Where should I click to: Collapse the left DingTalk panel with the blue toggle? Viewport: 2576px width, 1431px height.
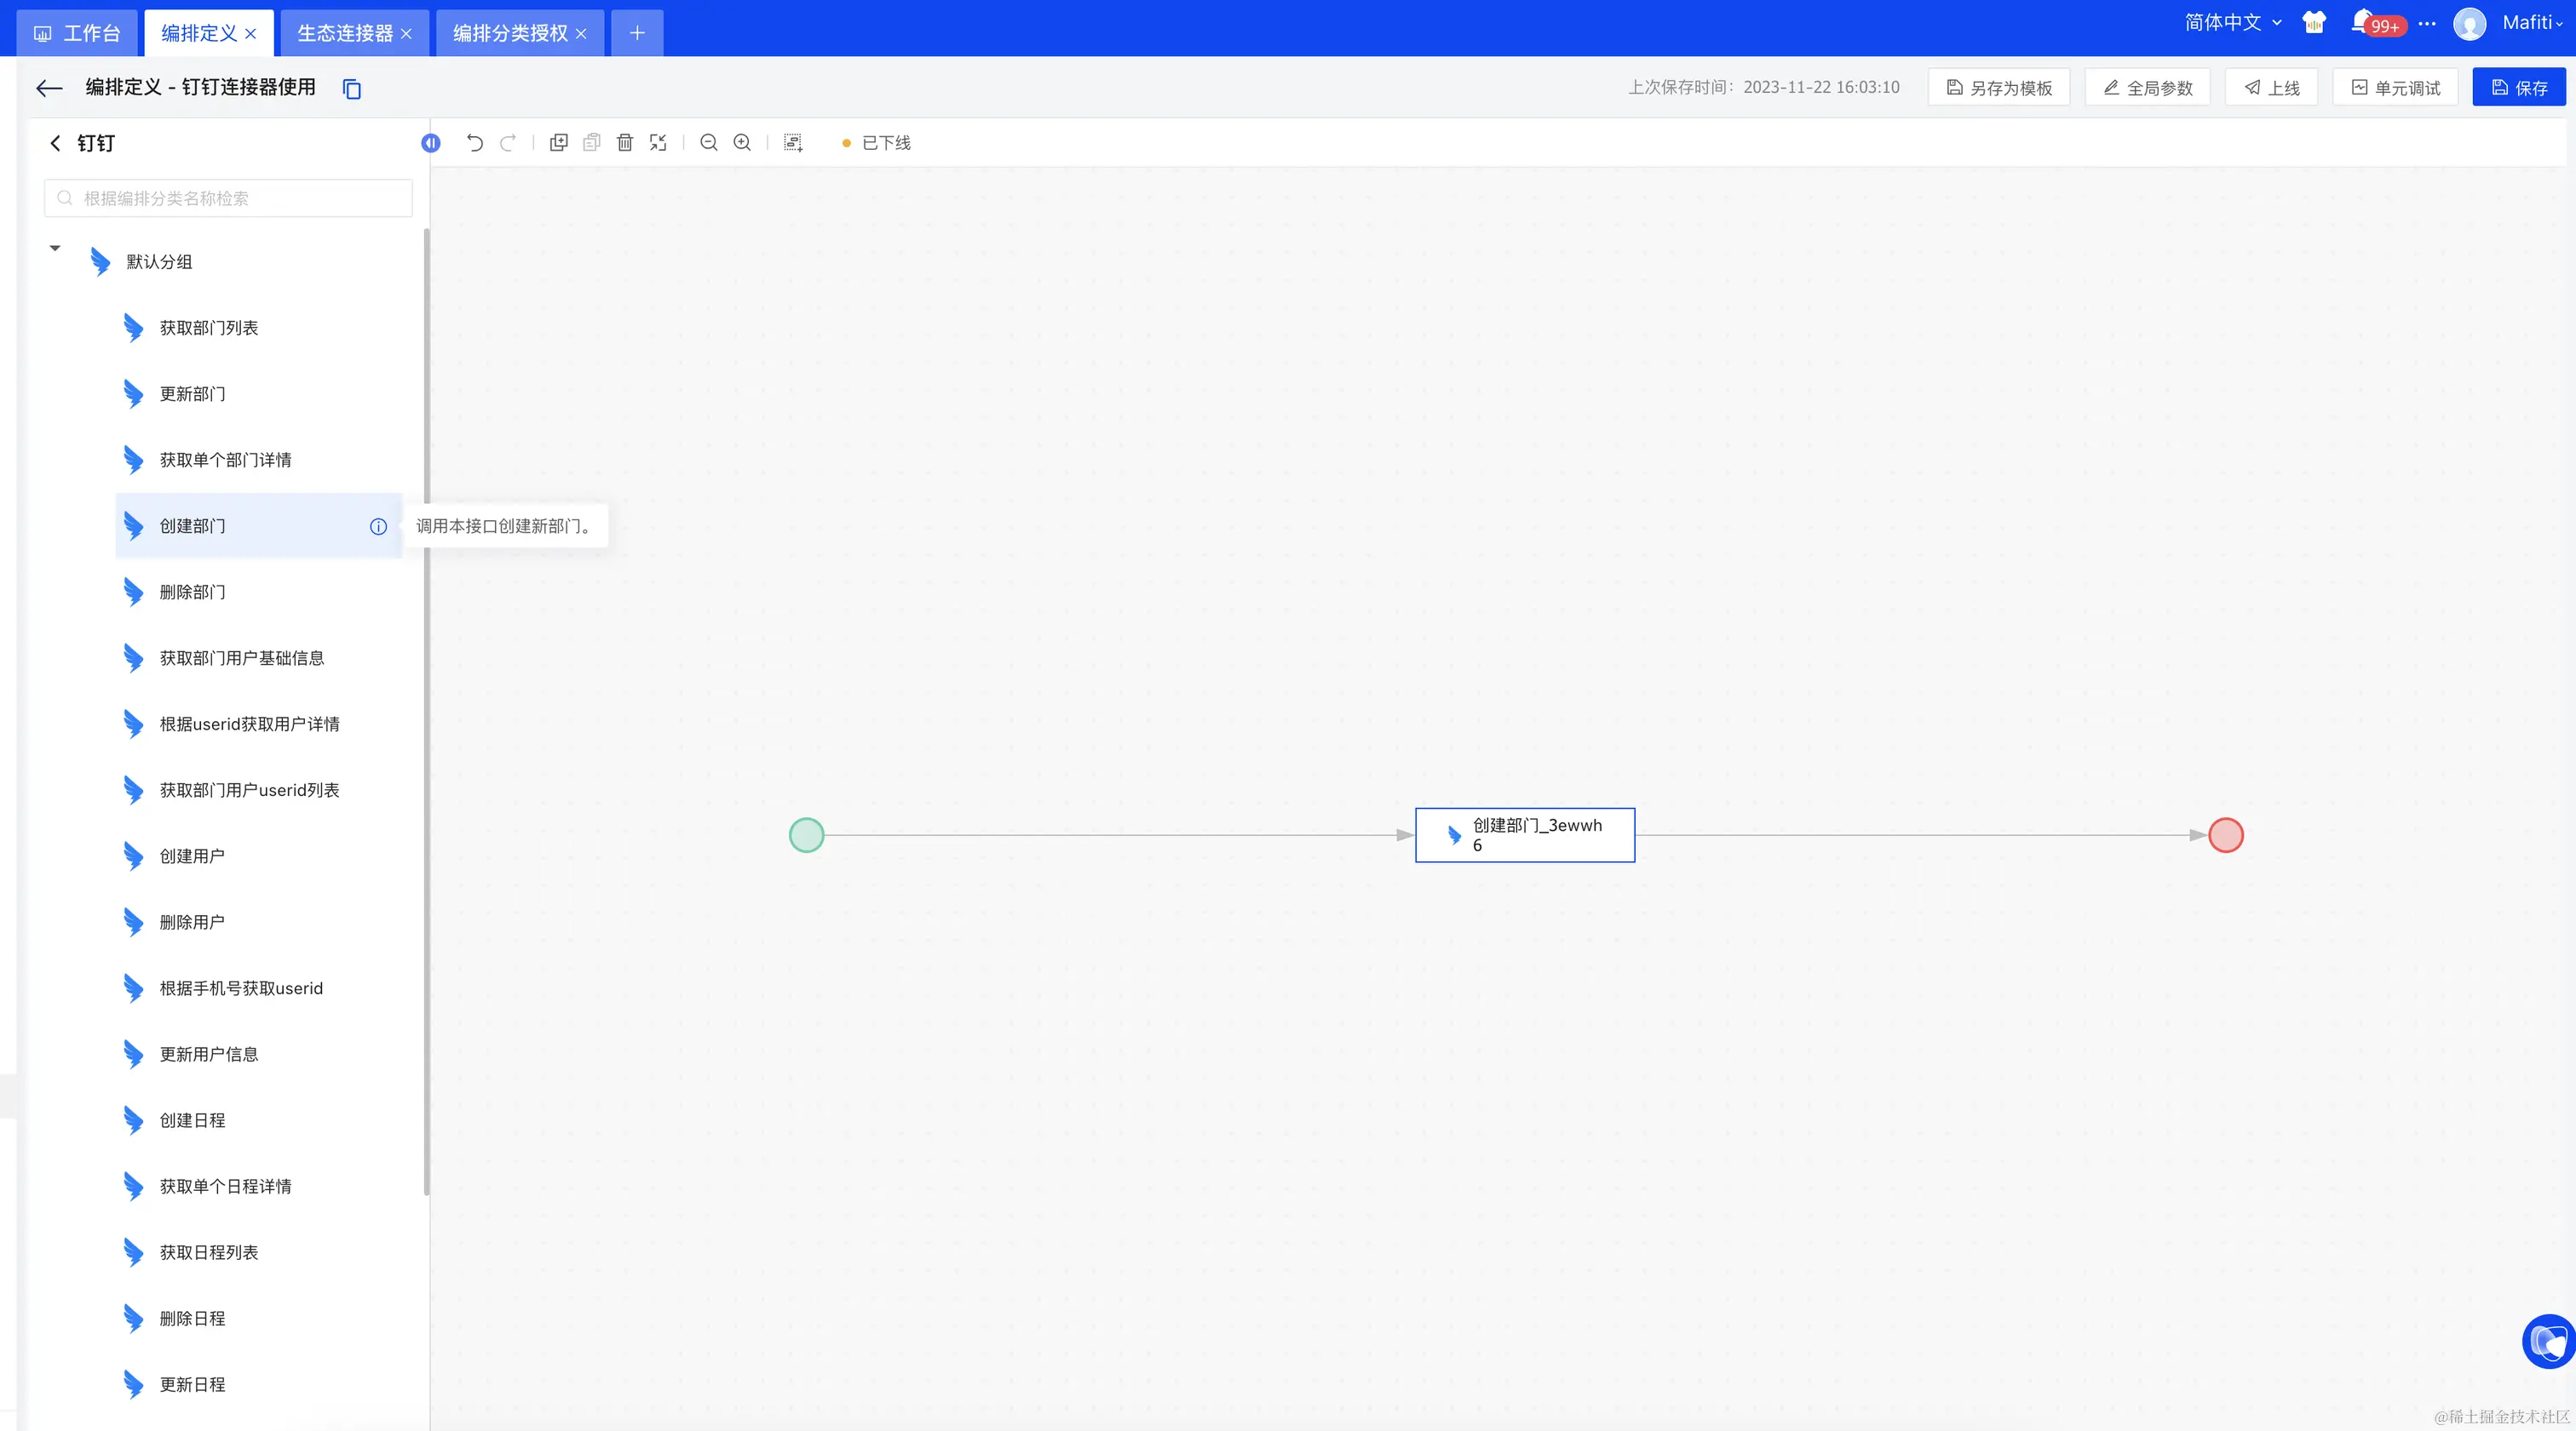pyautogui.click(x=430, y=143)
